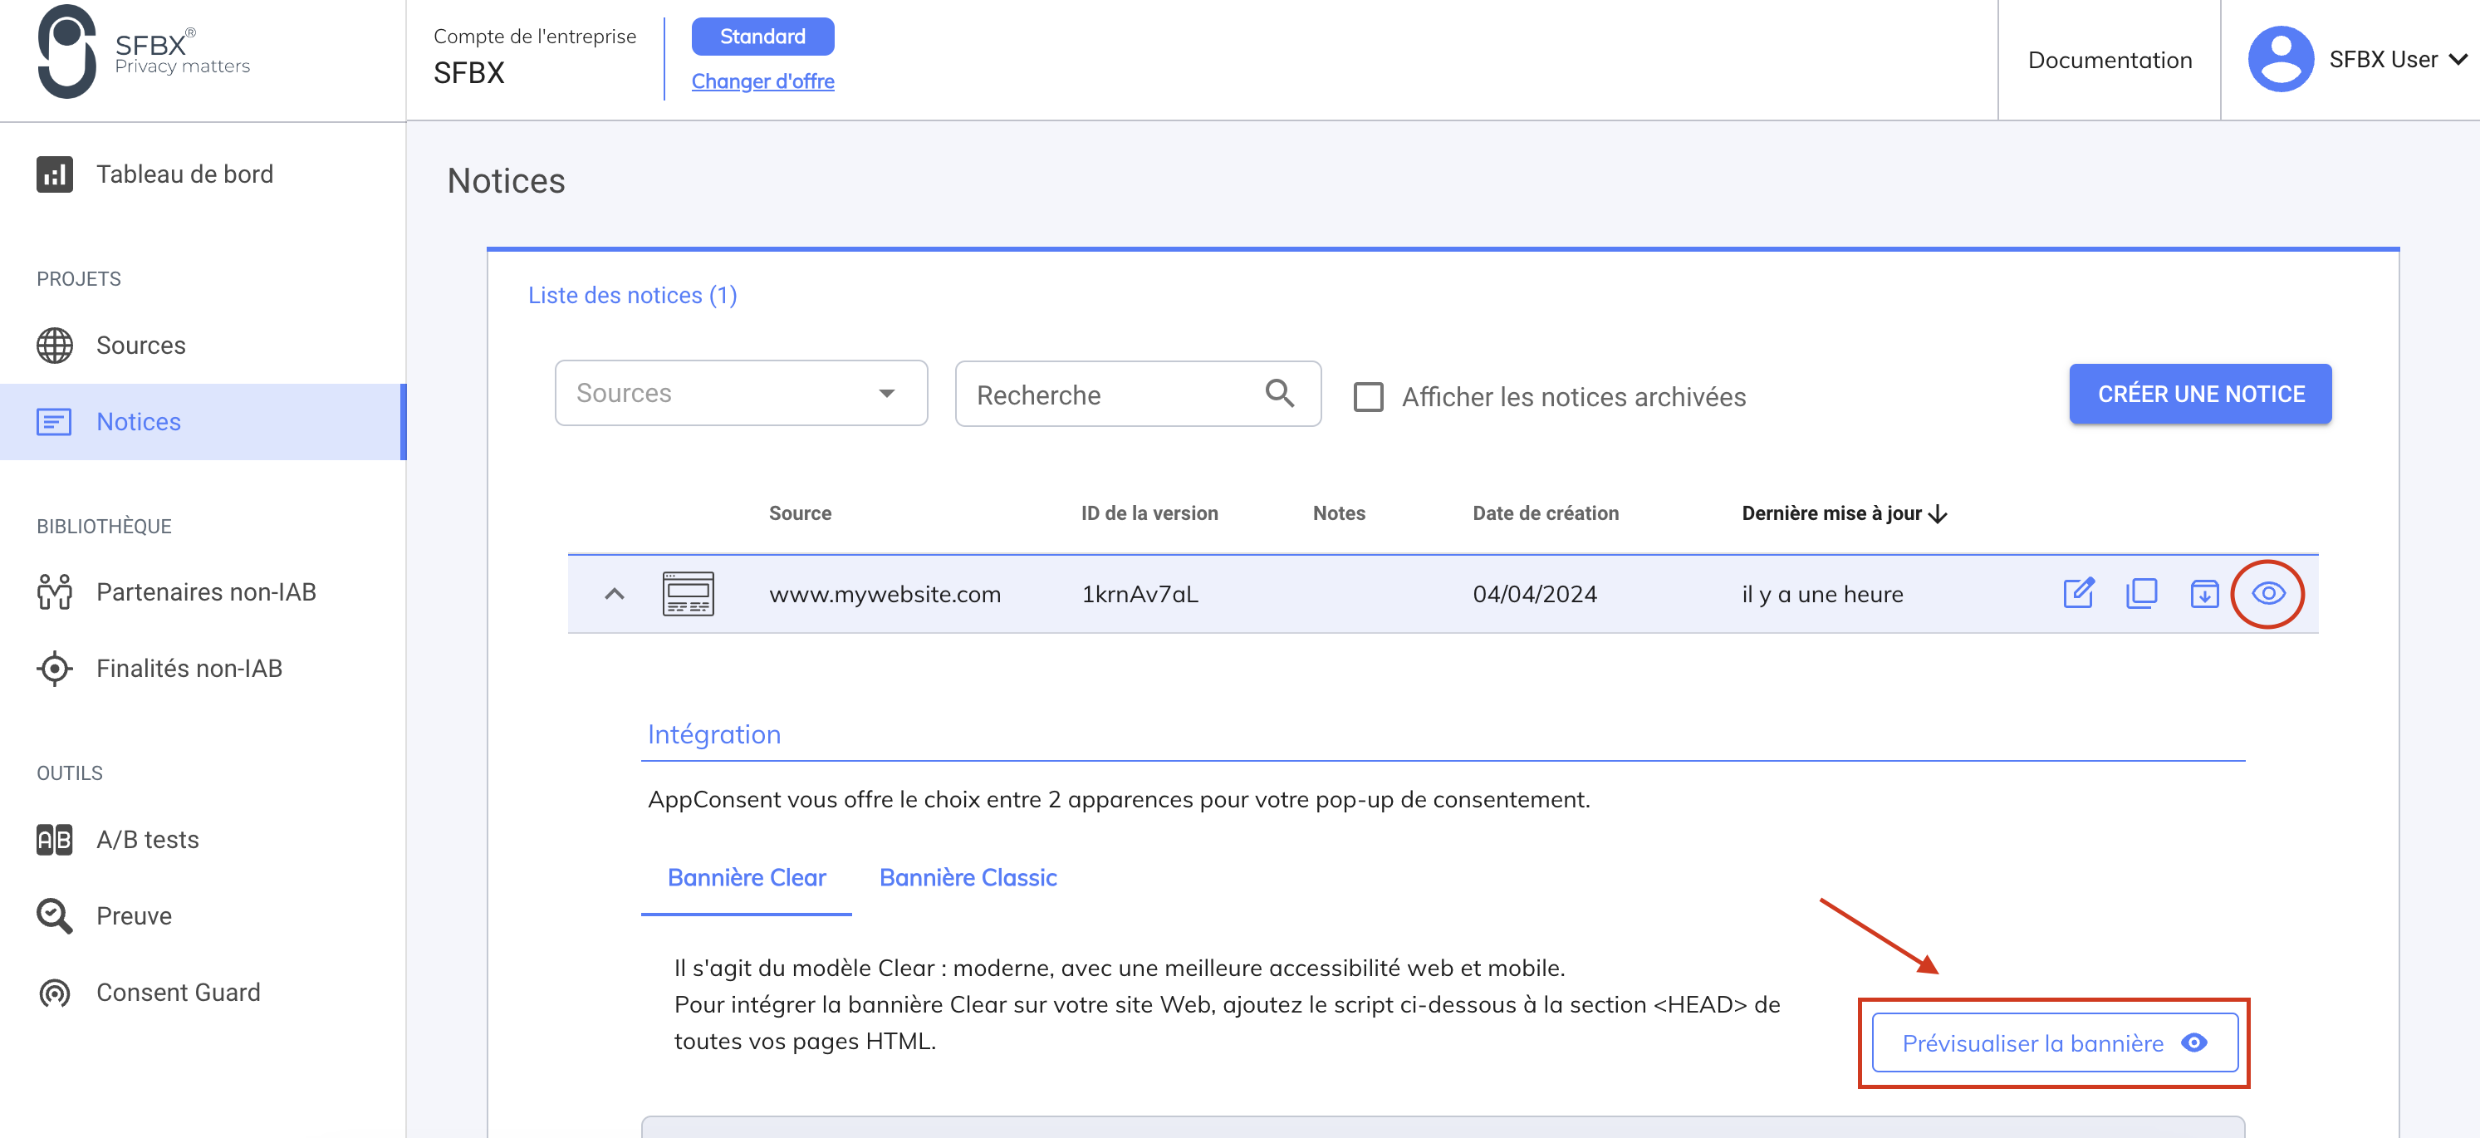Open Partenaires non-IAB library
Viewport: 2480px width, 1138px height.
coord(205,592)
